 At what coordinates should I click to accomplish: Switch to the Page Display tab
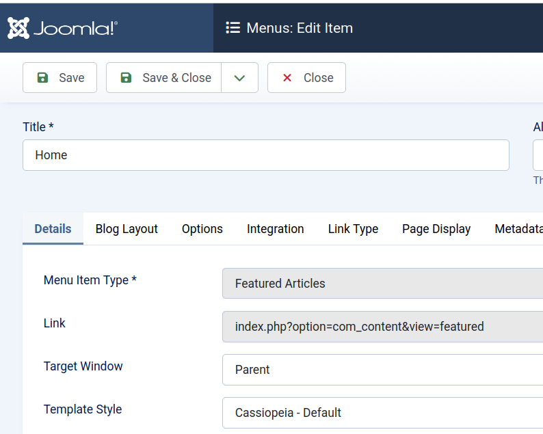tap(436, 229)
